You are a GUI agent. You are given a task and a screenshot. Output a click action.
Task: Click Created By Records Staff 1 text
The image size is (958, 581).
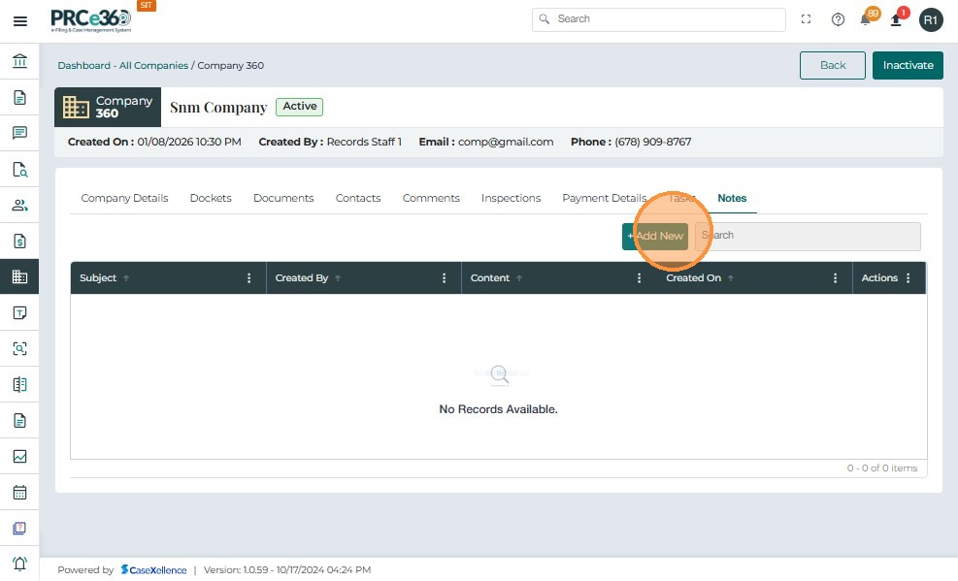[x=330, y=143]
